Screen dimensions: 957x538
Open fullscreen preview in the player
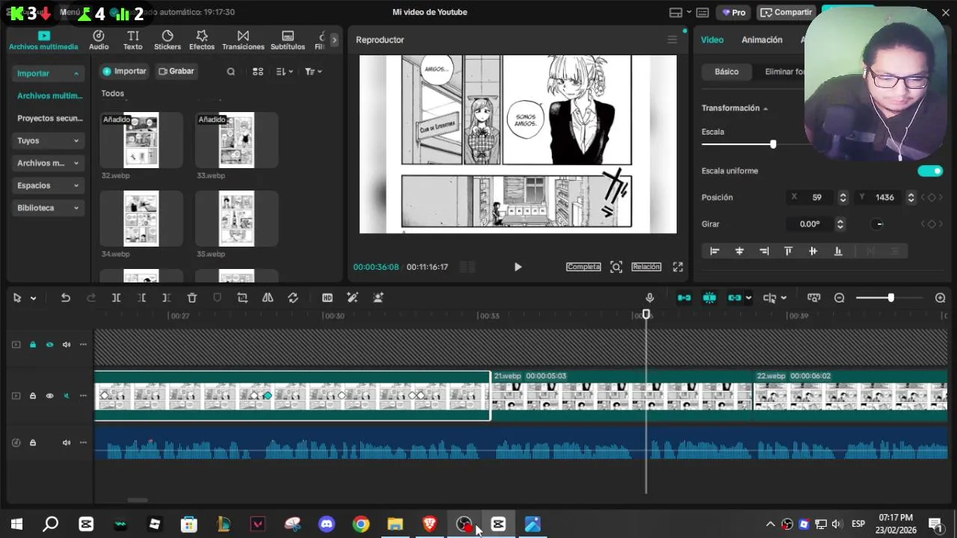click(x=678, y=267)
